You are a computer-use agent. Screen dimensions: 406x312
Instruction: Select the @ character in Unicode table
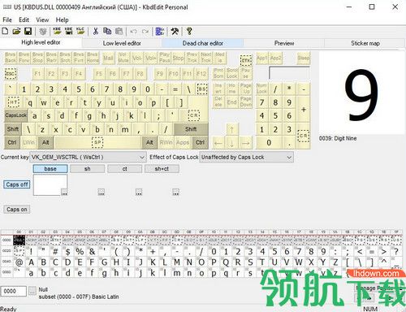click(19, 262)
